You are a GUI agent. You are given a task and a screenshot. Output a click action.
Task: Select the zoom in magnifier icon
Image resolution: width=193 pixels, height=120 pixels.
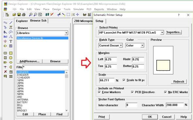(31, 15)
